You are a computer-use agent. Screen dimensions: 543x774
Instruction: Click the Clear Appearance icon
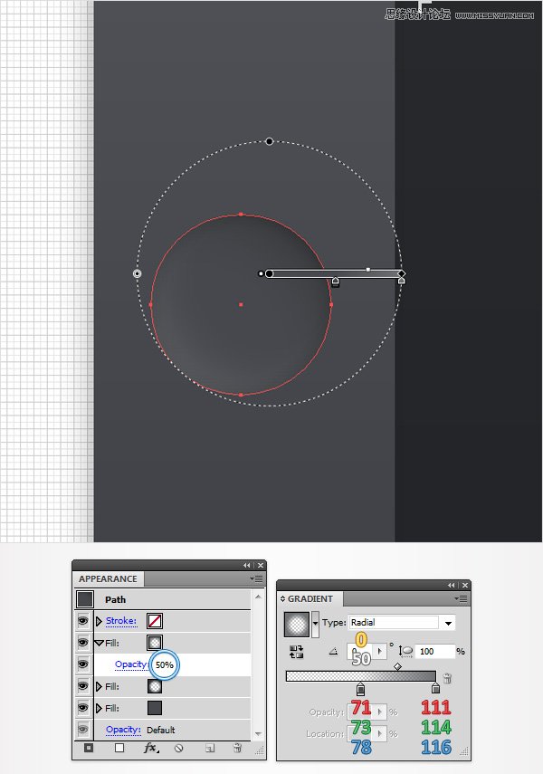click(x=179, y=749)
